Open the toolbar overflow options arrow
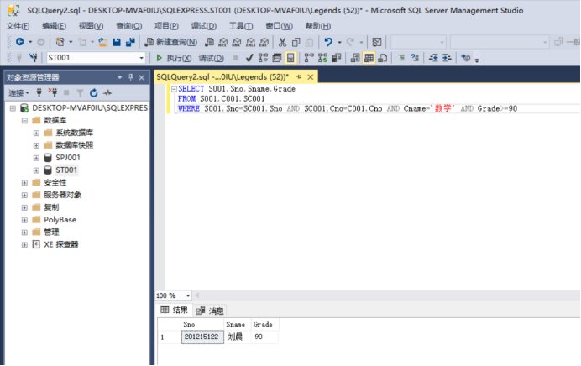The width and height of the screenshot is (581, 366). [x=477, y=60]
